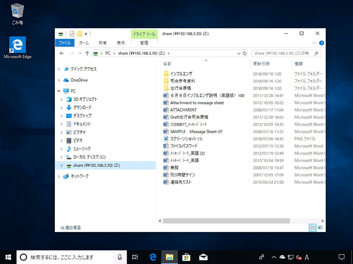Open the 表示 ribbon tab
The width and height of the screenshot is (353, 264).
[121, 43]
